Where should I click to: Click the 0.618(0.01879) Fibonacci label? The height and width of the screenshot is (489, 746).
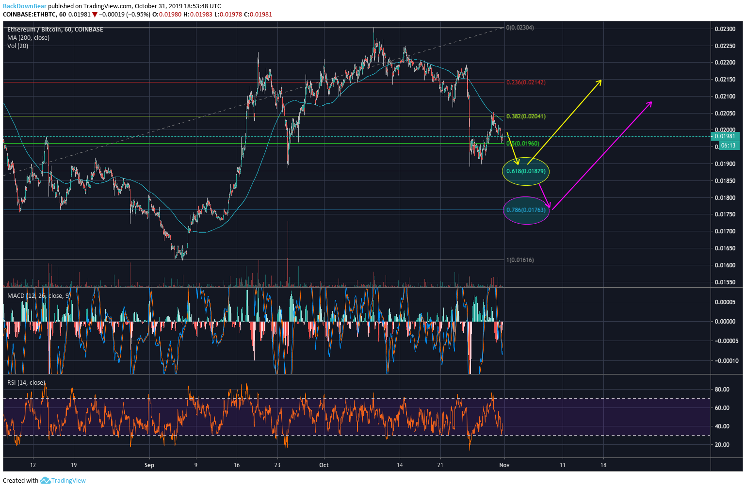click(x=526, y=171)
